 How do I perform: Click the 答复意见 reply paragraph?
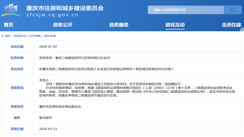click(137, 88)
